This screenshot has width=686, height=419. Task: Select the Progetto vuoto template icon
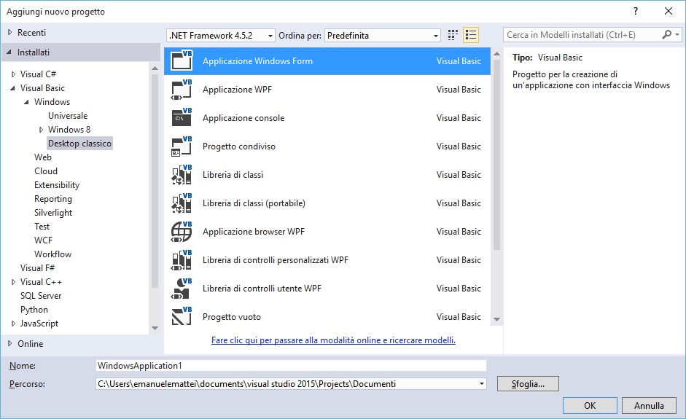(182, 317)
